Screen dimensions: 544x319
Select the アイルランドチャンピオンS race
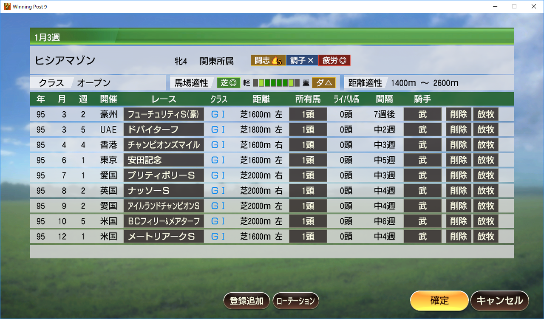164,206
